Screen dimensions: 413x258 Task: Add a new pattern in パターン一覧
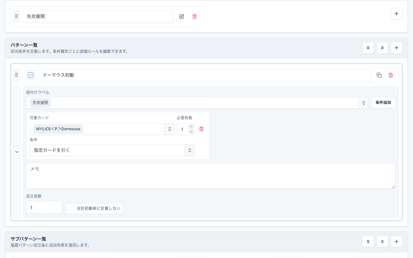397,48
